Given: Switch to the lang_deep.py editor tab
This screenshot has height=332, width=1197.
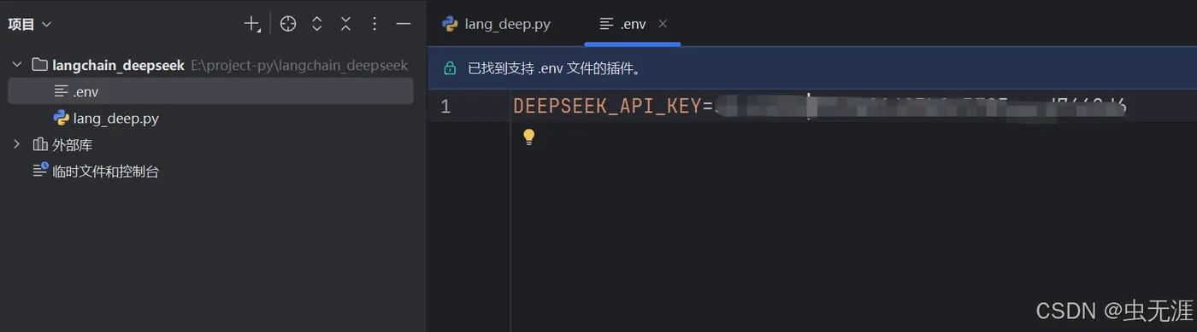Looking at the screenshot, I should (497, 24).
